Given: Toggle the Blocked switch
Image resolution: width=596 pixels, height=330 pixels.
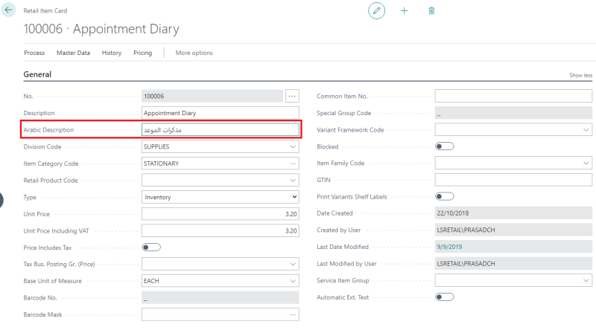Looking at the screenshot, I should pyautogui.click(x=444, y=146).
